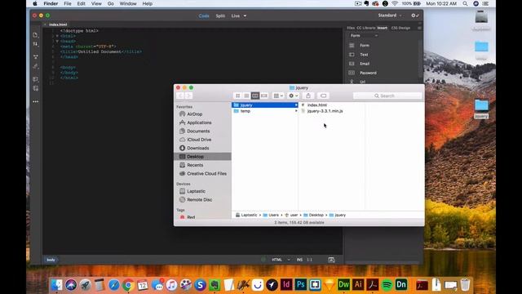This screenshot has width=522, height=294.
Task: Switch Finder window to cover flow view
Action: coord(264,96)
